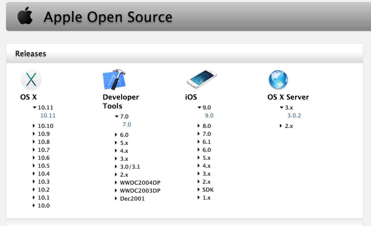Click the iPhone iOS icon

point(202,79)
